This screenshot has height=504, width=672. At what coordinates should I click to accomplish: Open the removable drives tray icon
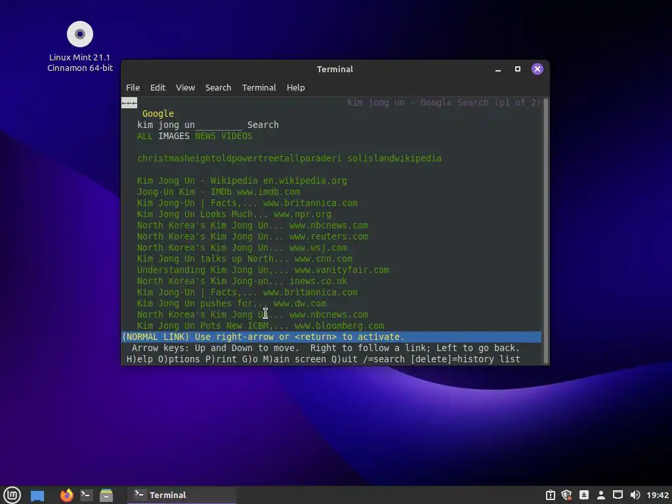(583, 495)
